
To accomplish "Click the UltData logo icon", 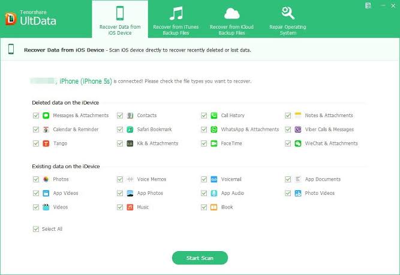I will click(10, 19).
